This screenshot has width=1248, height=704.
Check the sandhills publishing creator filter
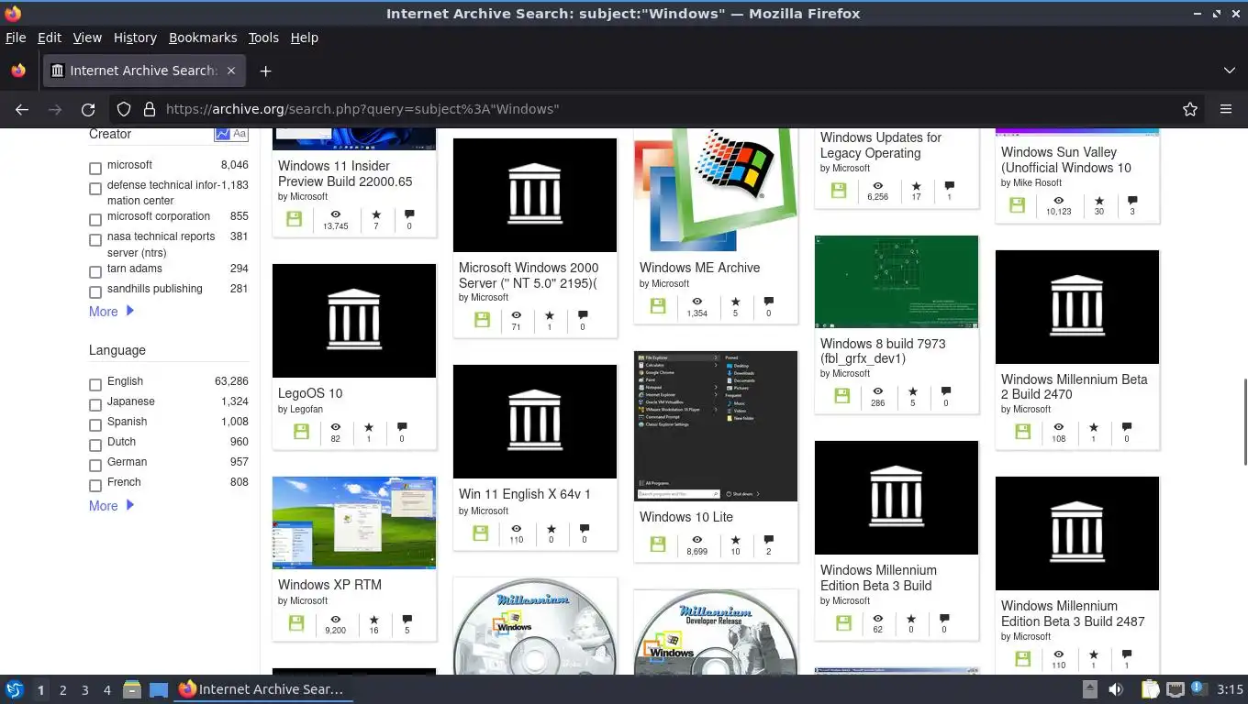pyautogui.click(x=95, y=292)
